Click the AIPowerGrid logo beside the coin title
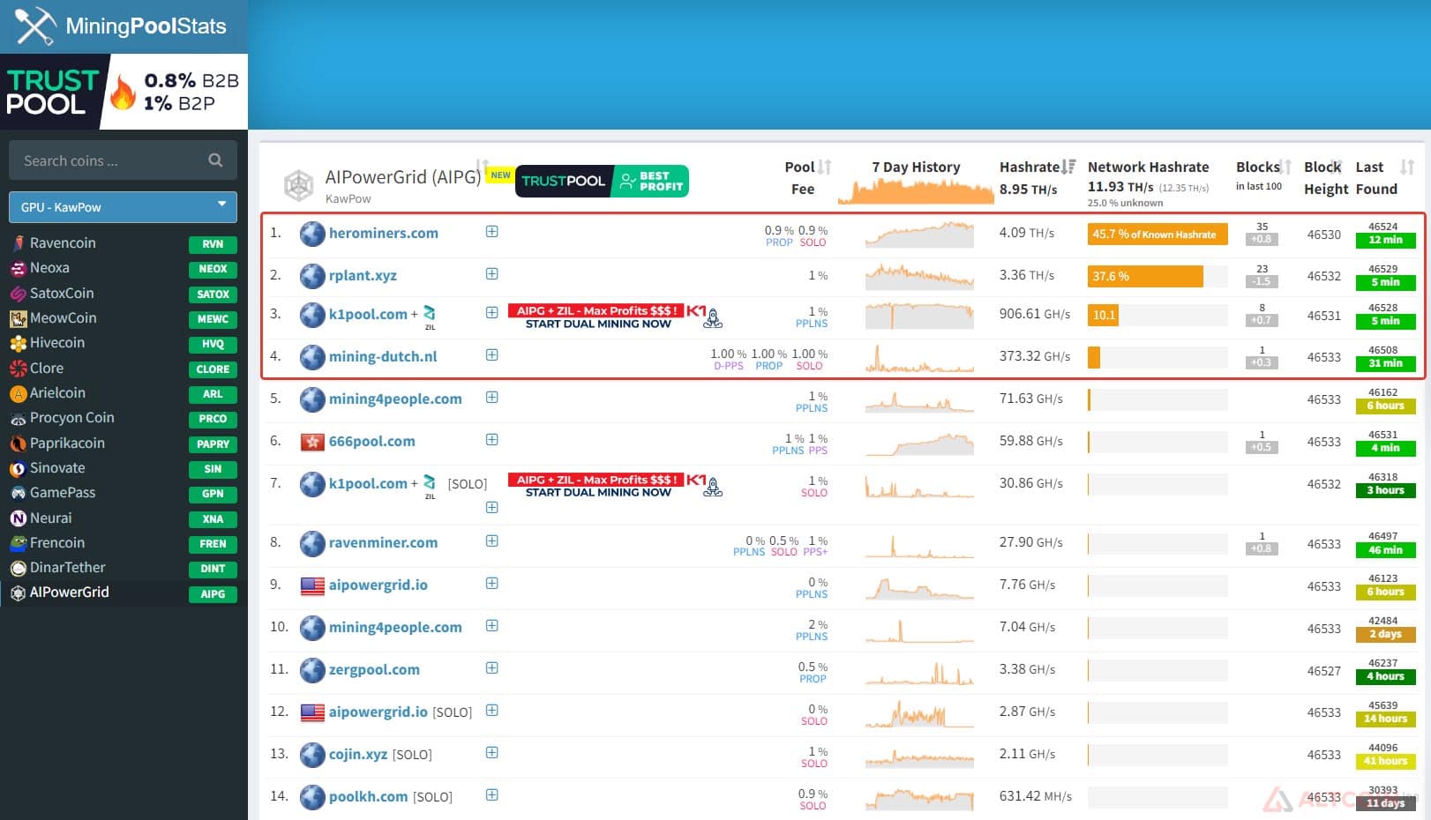The height and width of the screenshot is (820, 1431). point(299,185)
